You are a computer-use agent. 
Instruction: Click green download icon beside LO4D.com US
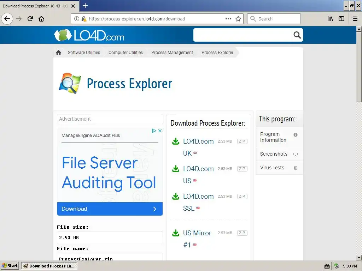(x=176, y=169)
